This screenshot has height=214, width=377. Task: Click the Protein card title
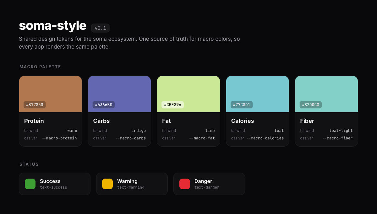(x=34, y=121)
